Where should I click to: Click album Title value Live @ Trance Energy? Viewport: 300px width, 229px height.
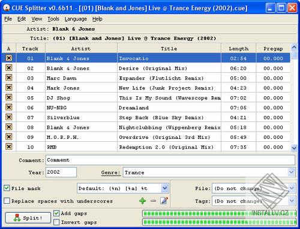pos(134,38)
